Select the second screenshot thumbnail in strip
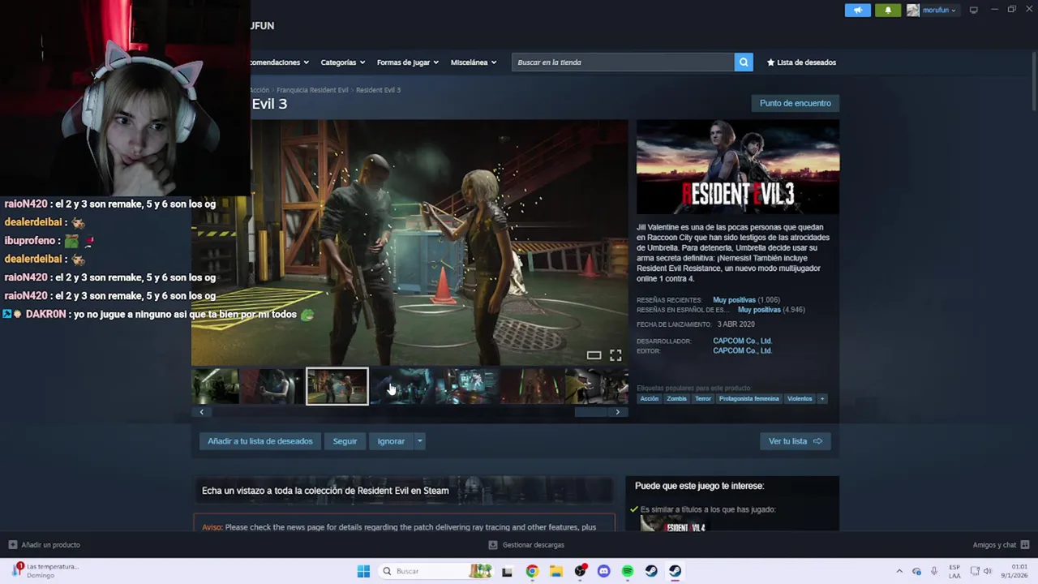 pyautogui.click(x=272, y=386)
